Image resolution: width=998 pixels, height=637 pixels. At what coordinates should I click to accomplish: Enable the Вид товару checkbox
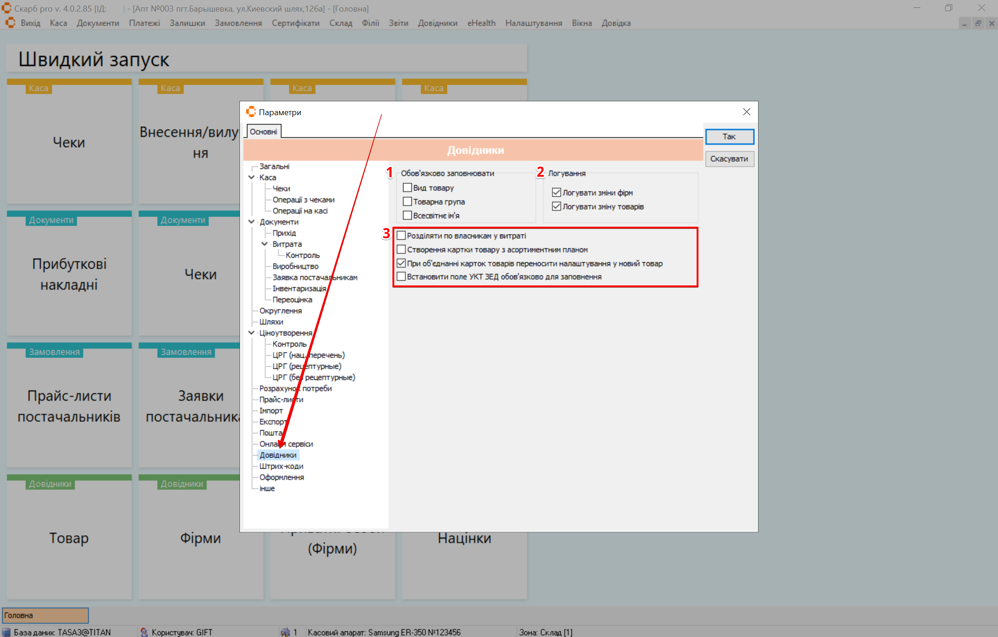407,188
